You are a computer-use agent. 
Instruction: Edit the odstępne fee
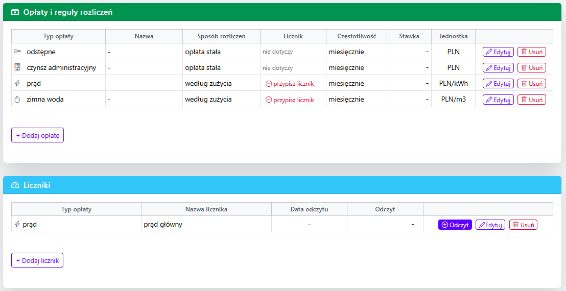point(498,52)
